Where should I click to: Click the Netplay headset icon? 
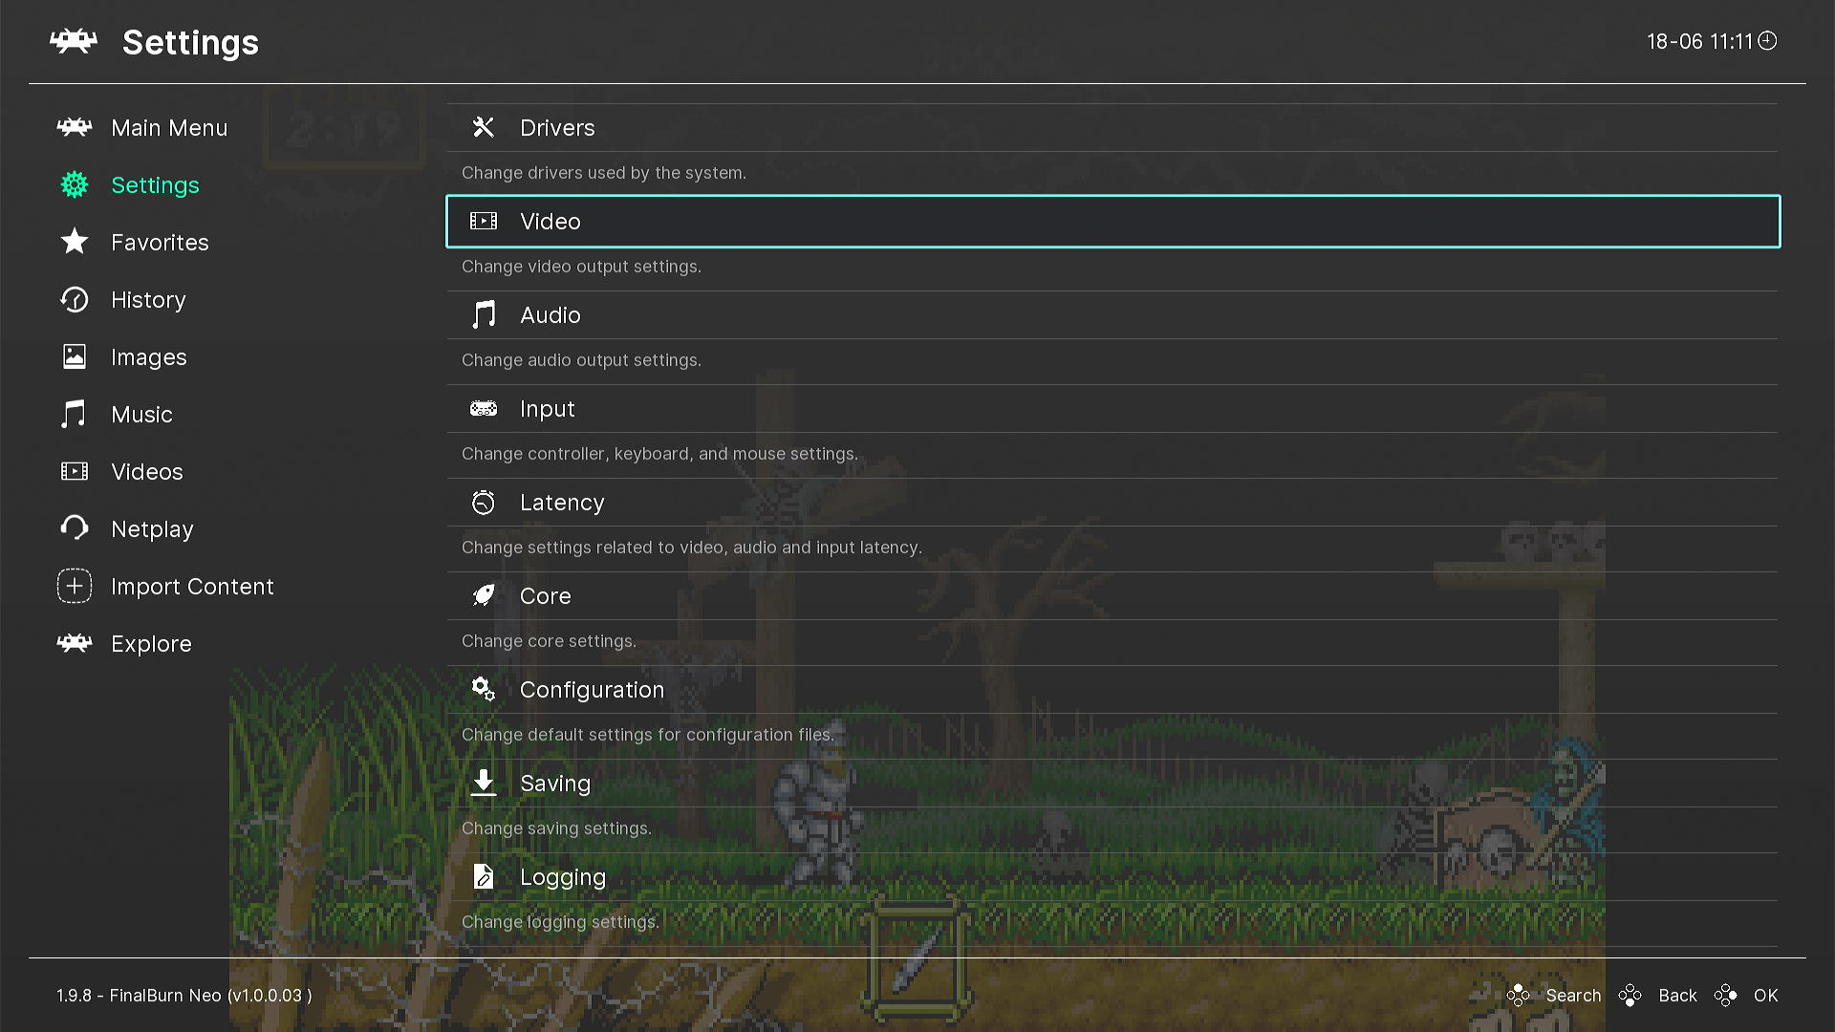point(75,528)
